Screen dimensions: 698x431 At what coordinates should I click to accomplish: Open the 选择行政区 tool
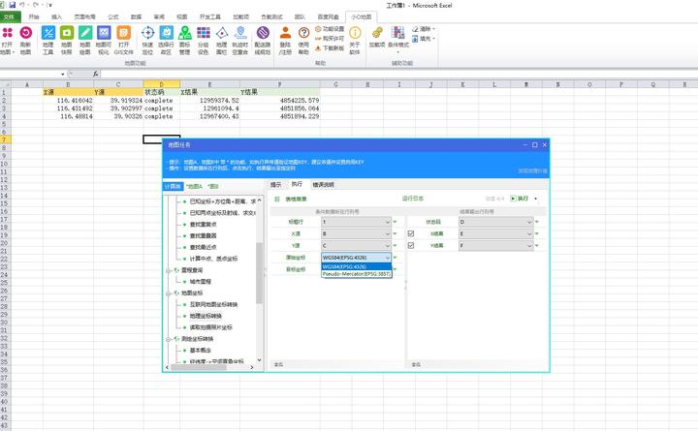click(x=166, y=40)
